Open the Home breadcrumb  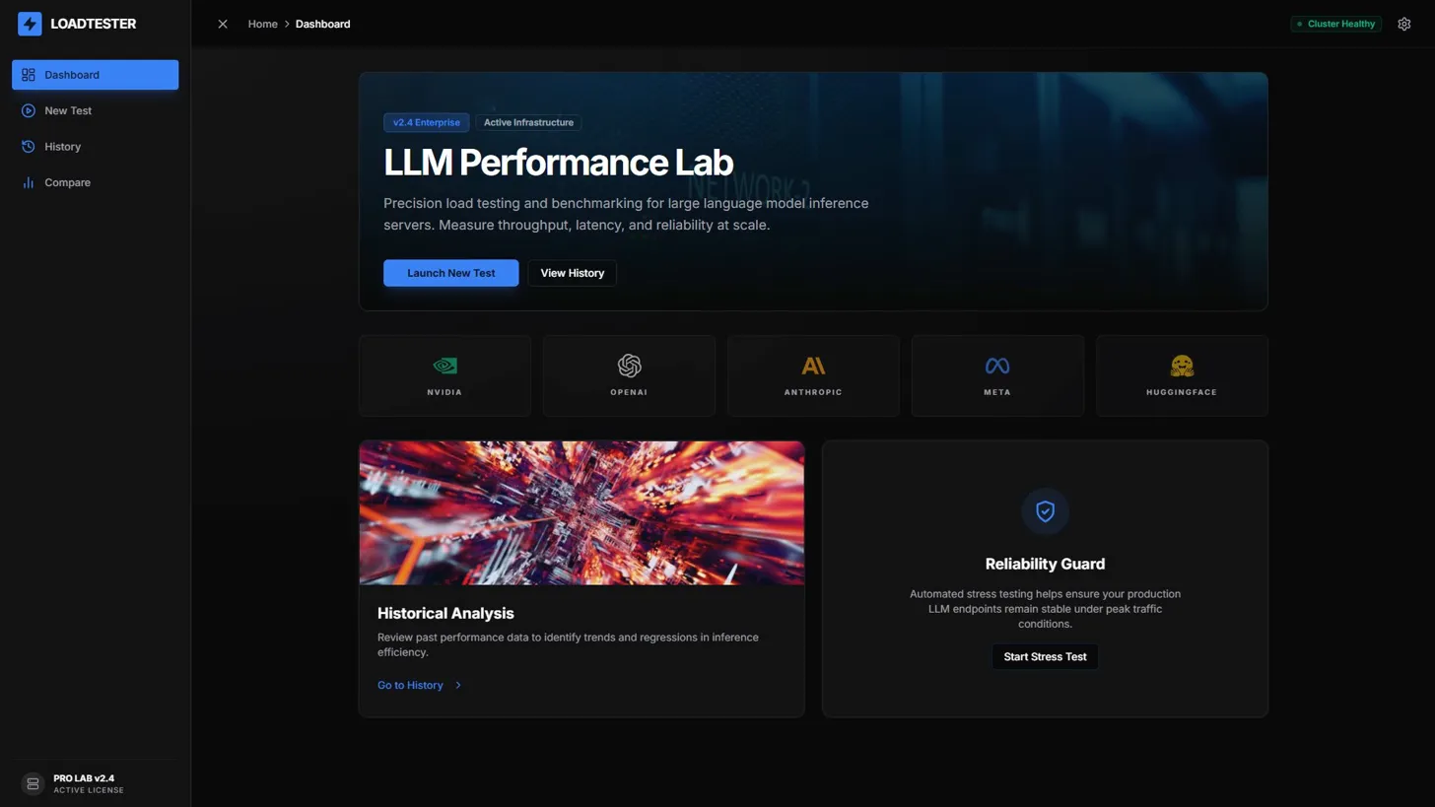262,24
